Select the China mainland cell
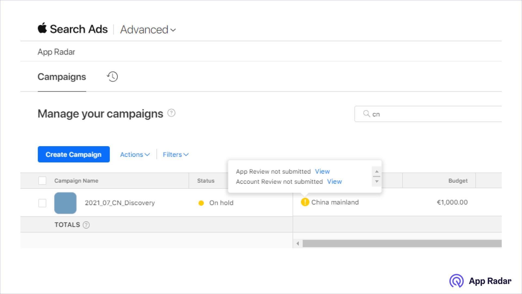This screenshot has height=294, width=522. pos(335,202)
